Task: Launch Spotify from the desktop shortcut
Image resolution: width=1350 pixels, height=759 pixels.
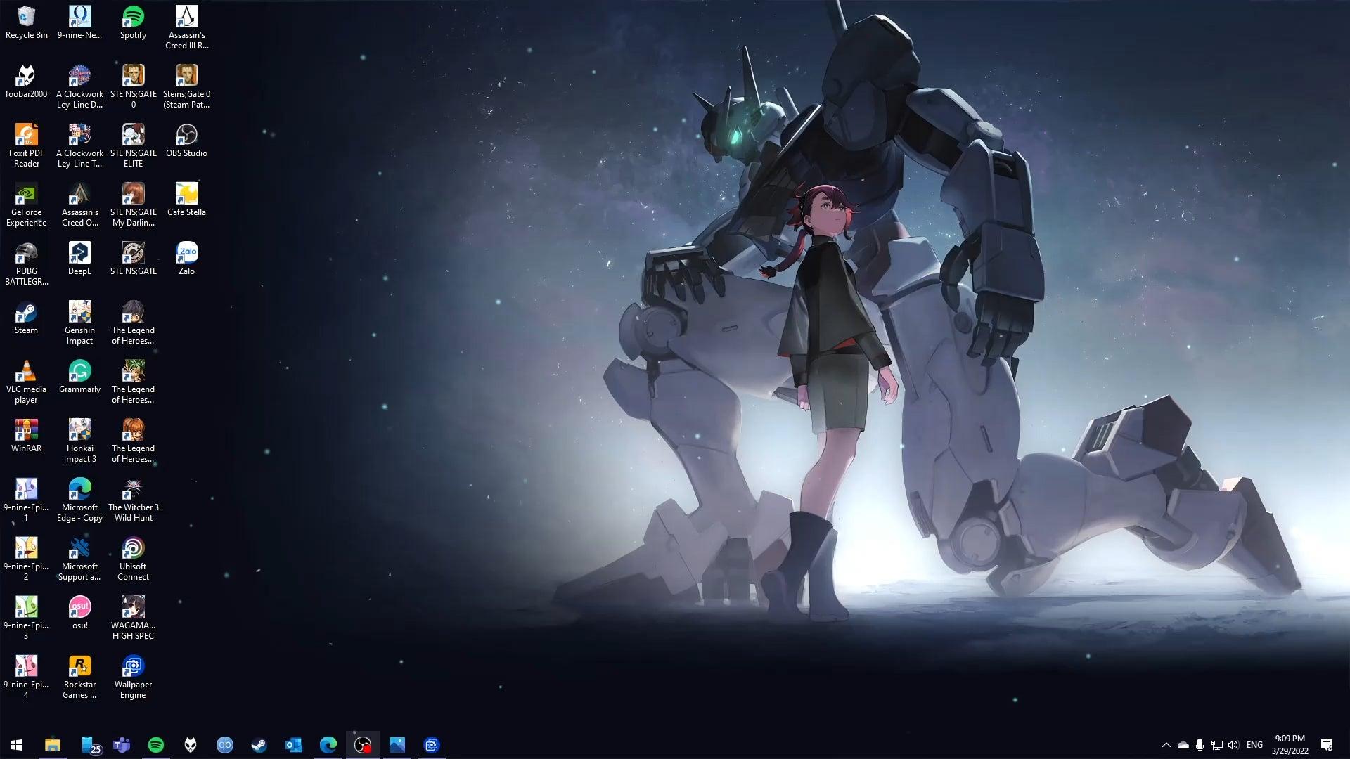Action: pos(133,22)
